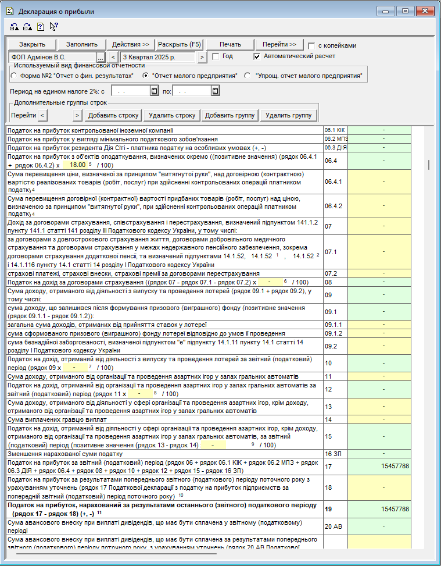Click the first undo-style toolbar icon
Screen dimensions: 441x566
(x=14, y=26)
